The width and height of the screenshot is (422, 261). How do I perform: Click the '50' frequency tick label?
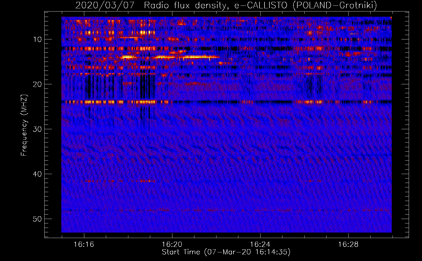click(x=37, y=219)
